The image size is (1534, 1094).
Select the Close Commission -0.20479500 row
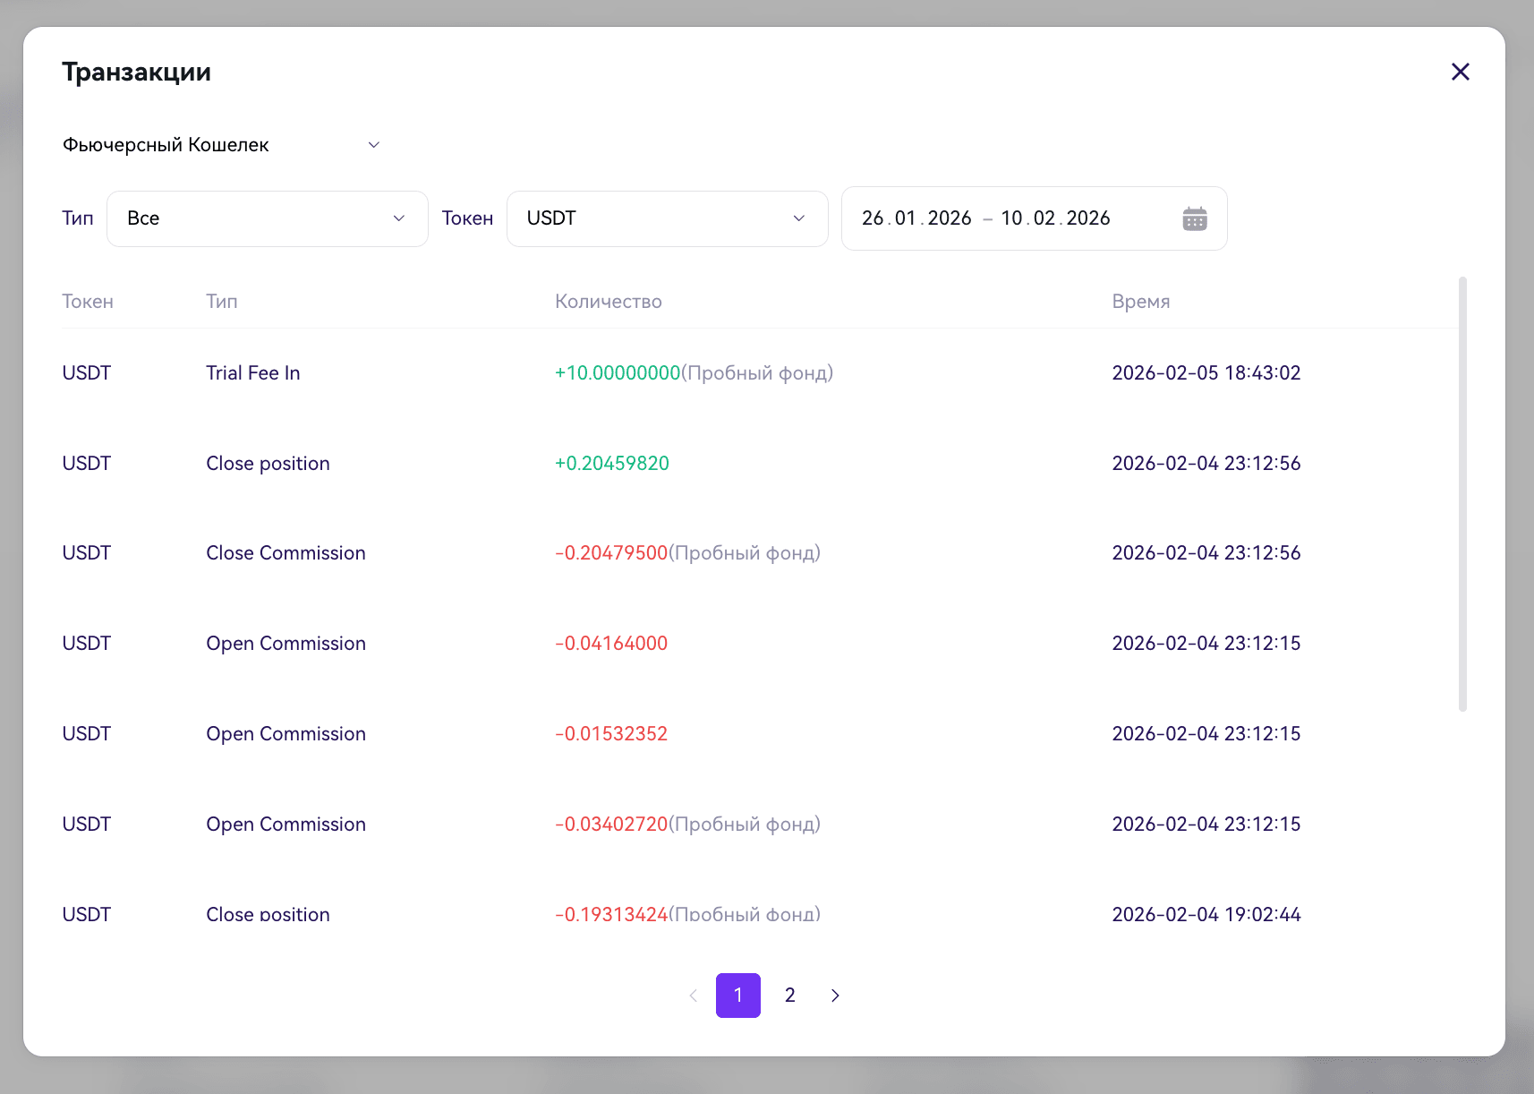tap(759, 553)
